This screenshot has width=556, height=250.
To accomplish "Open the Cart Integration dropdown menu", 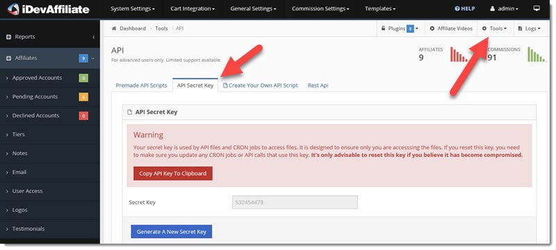I will (x=193, y=9).
